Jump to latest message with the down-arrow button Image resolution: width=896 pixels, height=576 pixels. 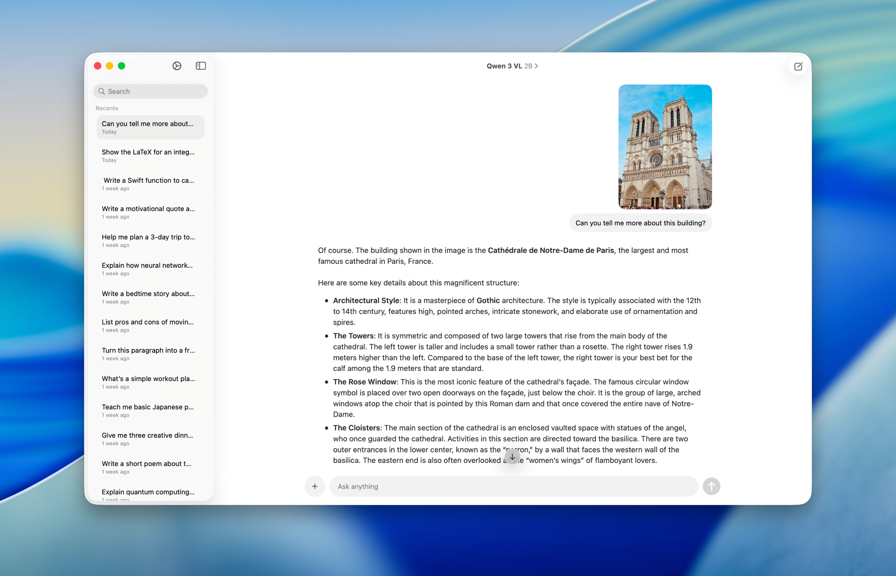point(512,457)
